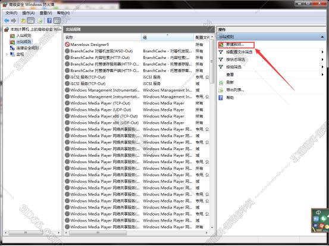
Task: Open the 查看(V) menu
Action: point(46,13)
